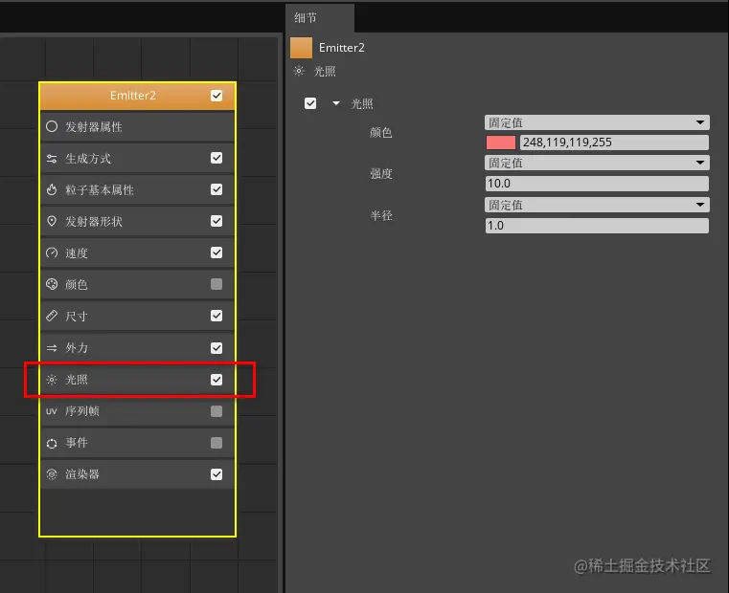Select the 粒子基本属性 module row
This screenshot has width=729, height=593.
coord(138,190)
